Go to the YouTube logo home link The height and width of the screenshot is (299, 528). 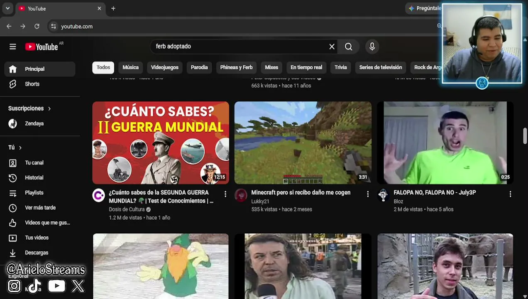tap(42, 47)
